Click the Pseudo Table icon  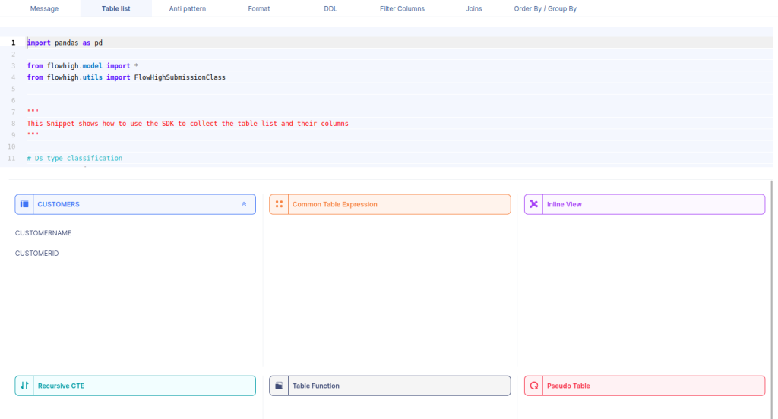coord(533,386)
